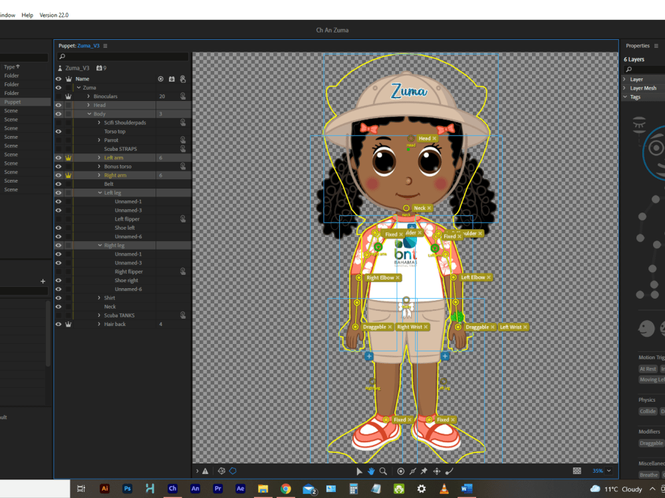Click the Properties search field
The image size is (665, 498).
(644, 70)
